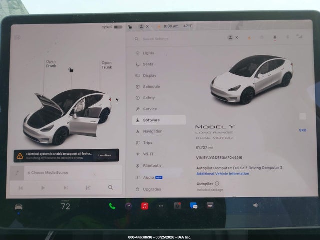Screen dimensions: 320x240
Task: Open the app icon right of Messages
Action: coord(210,205)
